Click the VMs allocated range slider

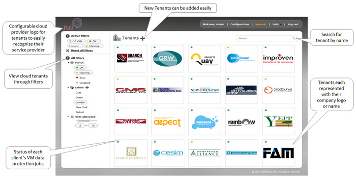pyautogui.click(x=87, y=121)
